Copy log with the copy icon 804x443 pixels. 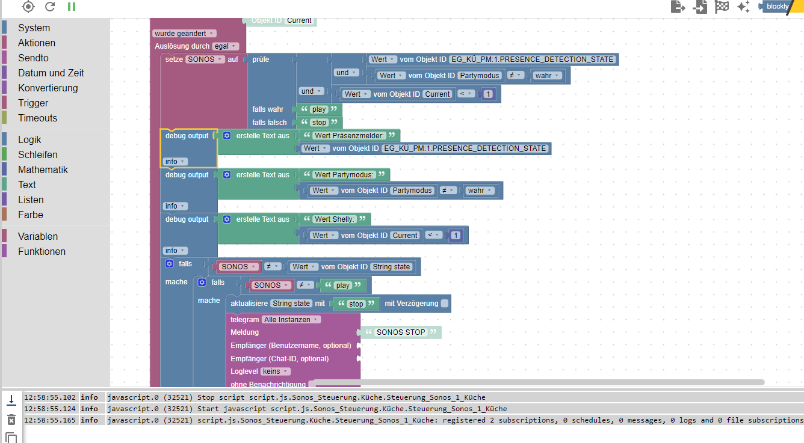tap(11, 438)
